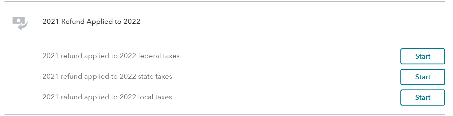453x116 pixels.
Task: Start 2021 refund applied to state taxes
Action: click(423, 77)
